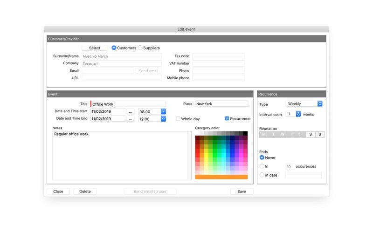Click the Save button

pyautogui.click(x=242, y=192)
